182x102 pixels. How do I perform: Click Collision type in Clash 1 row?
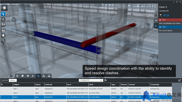(113, 89)
